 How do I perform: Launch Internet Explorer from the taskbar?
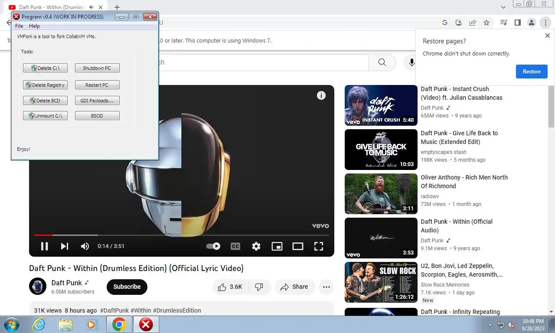(39, 324)
